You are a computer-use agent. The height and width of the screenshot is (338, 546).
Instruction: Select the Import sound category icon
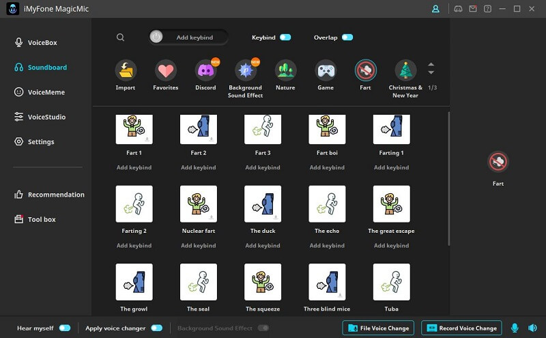(126, 70)
